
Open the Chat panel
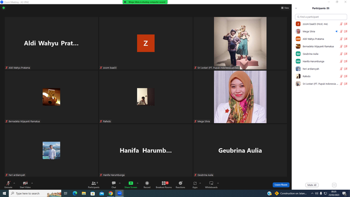pos(114,184)
